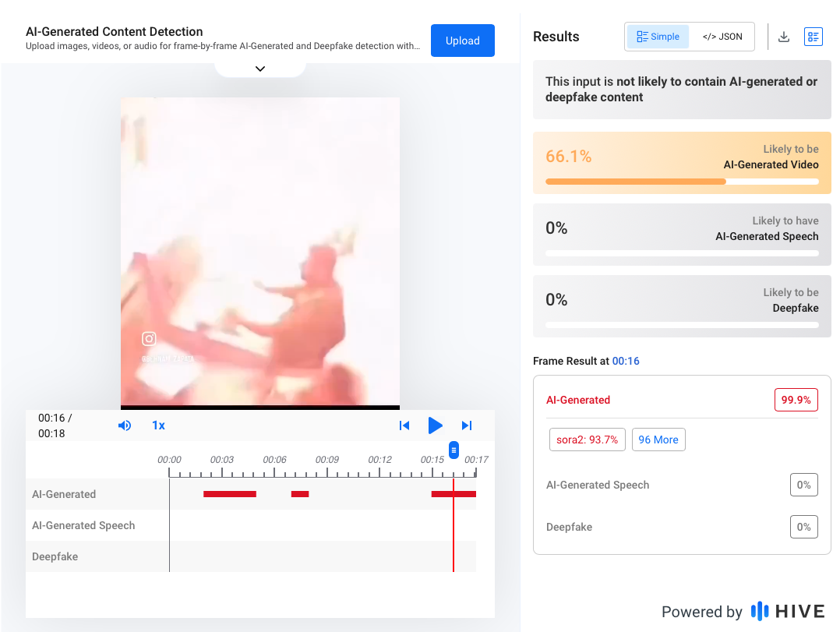Click the second short red AI-Generated segment
The image size is (840, 632).
click(300, 494)
